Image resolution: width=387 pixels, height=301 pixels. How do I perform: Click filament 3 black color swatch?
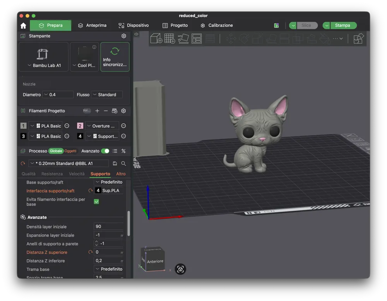(x=23, y=136)
